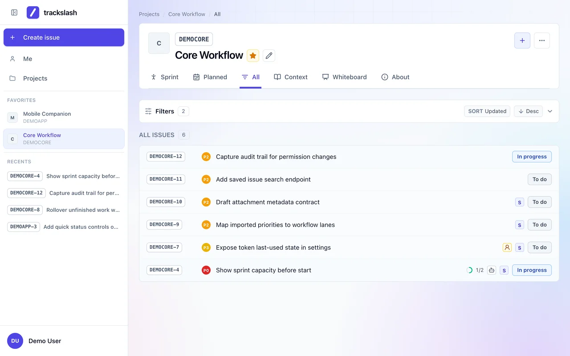The height and width of the screenshot is (356, 570).
Task: Change the To do status on DEMOCORE-11
Action: 540,179
